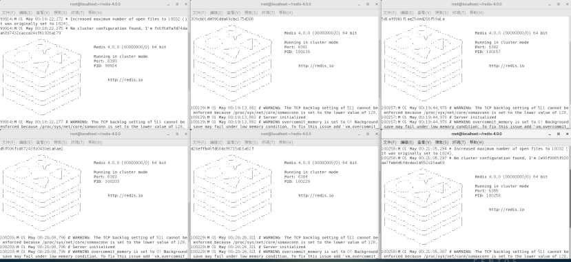The image size is (571, 262).
Task: Open 编辑(E) menu in port 6381 terminal
Action: tap(217, 12)
